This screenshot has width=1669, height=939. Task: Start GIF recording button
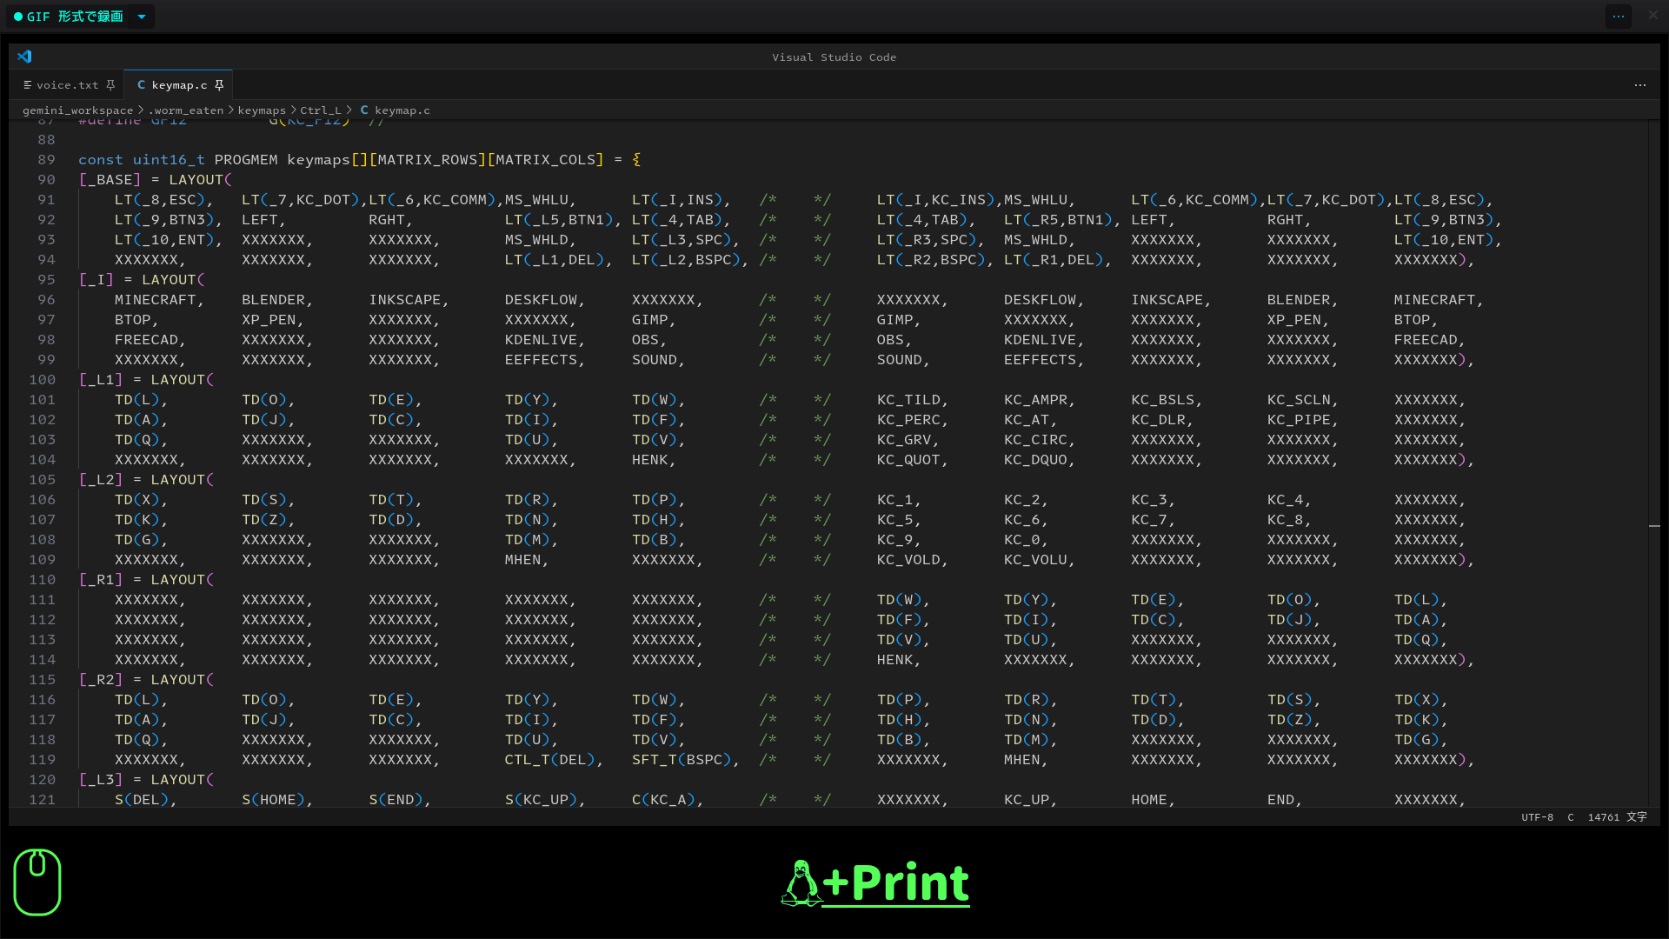(68, 17)
